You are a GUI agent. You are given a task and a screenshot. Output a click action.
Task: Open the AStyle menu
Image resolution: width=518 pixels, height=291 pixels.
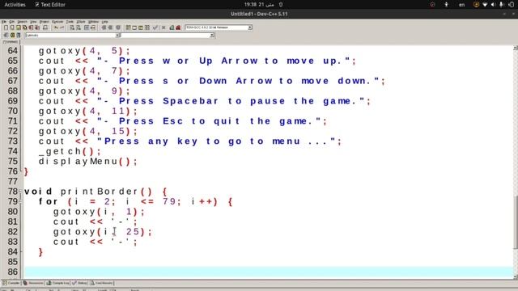[x=81, y=22]
